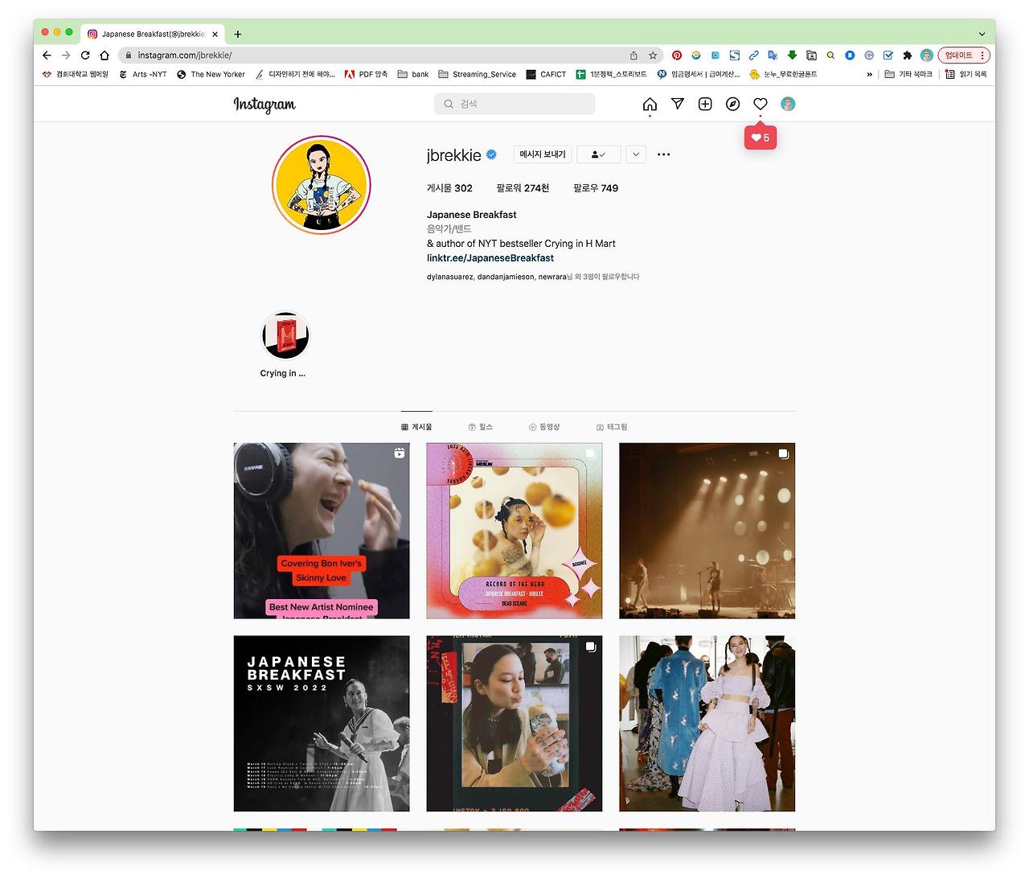Open profile options three-dot menu
Image resolution: width=1029 pixels, height=879 pixels.
(x=663, y=154)
